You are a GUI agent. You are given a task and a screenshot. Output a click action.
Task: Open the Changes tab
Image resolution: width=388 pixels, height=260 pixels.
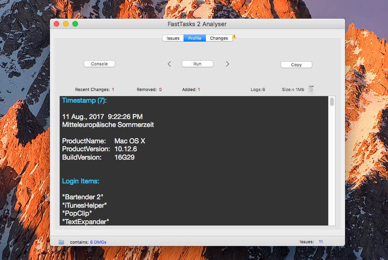(x=219, y=38)
